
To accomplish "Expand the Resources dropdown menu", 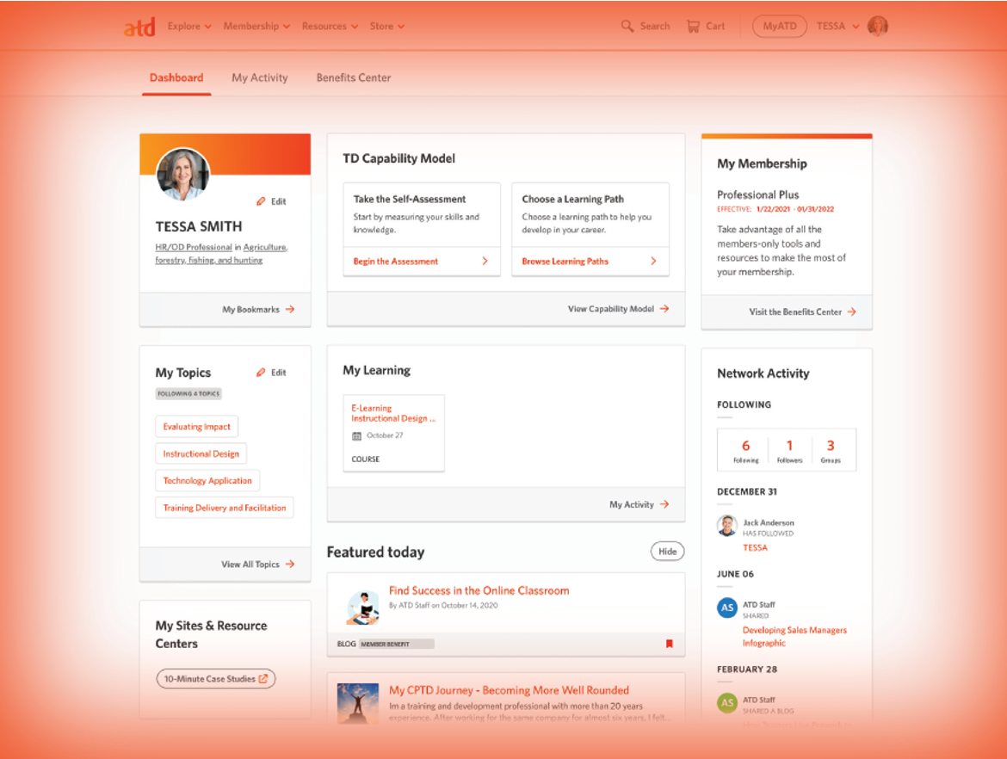I will (331, 27).
